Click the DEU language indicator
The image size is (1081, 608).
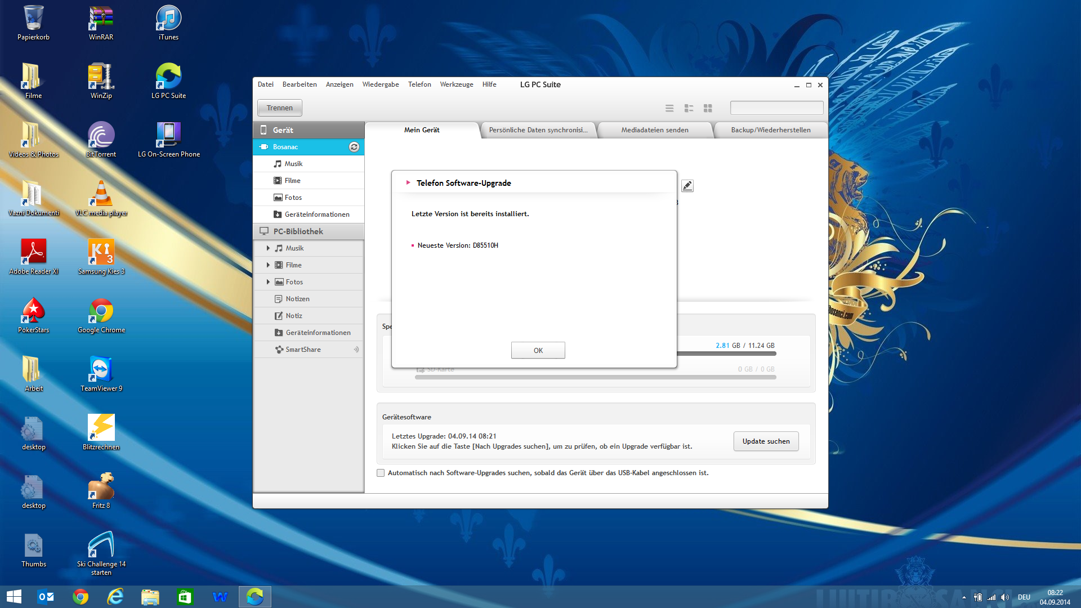pos(1024,597)
